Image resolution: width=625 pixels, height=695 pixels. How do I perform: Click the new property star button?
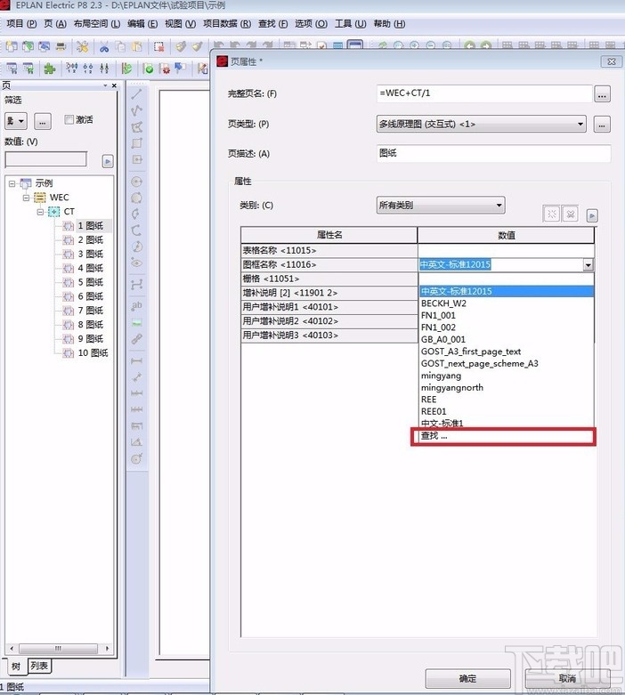click(x=551, y=214)
